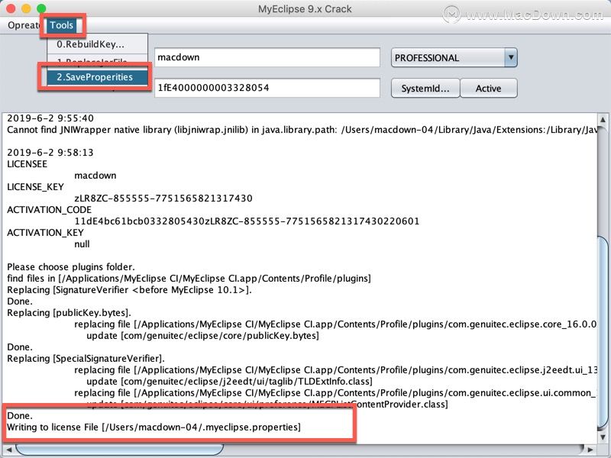Click the timestamp 2019-6-2 9:55:40
The height and width of the screenshot is (458, 611).
(x=50, y=118)
